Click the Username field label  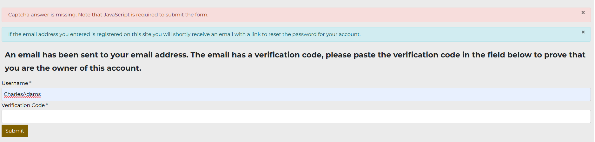pyautogui.click(x=15, y=83)
